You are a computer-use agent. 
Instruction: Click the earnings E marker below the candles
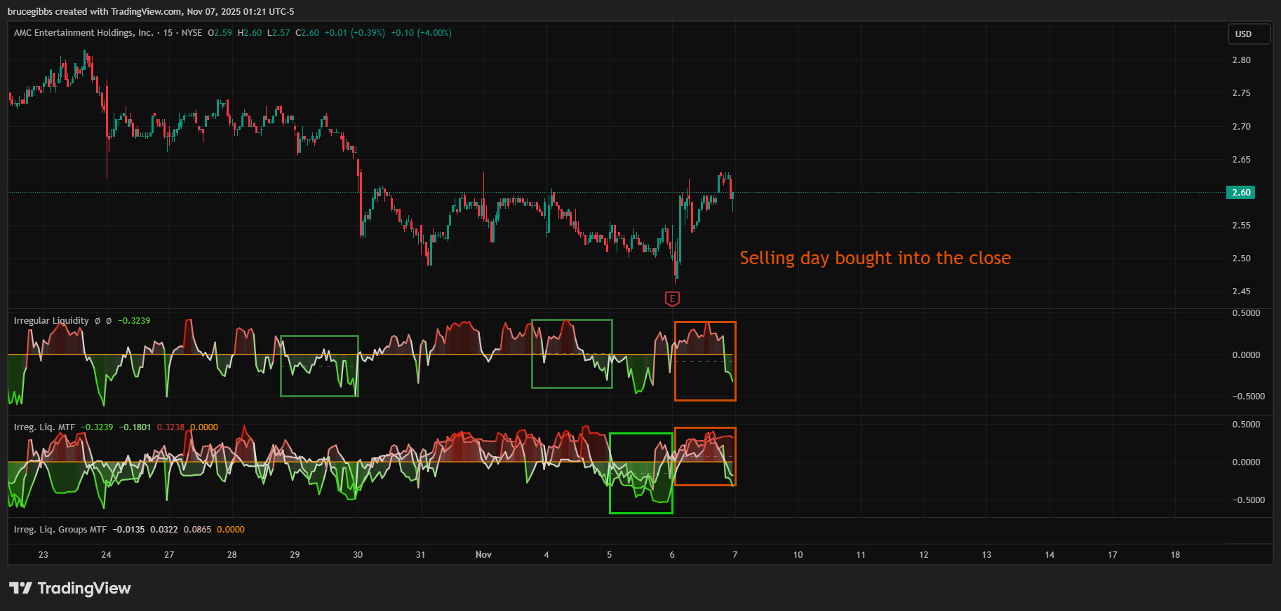672,299
